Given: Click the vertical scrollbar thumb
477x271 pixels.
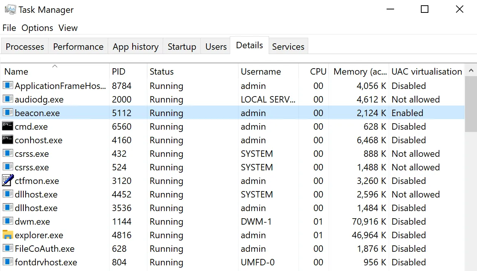Looking at the screenshot, I should pyautogui.click(x=471, y=104).
